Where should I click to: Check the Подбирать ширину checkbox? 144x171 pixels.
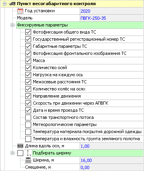tap(20, 153)
